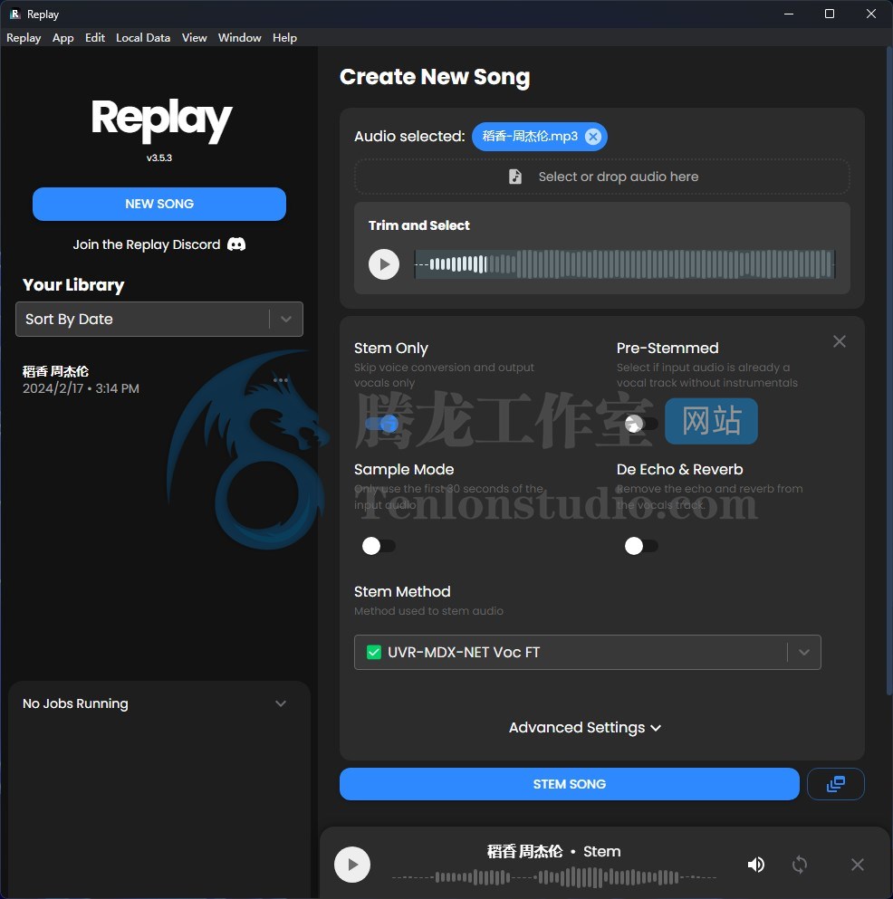Play the Trim and Select preview
Image resolution: width=893 pixels, height=899 pixels.
(384, 264)
